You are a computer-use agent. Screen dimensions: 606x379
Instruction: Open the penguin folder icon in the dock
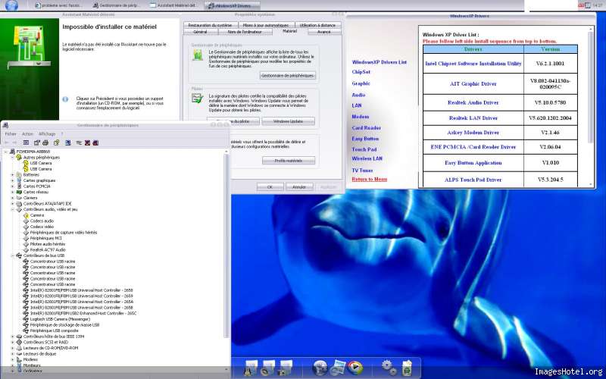(251, 368)
